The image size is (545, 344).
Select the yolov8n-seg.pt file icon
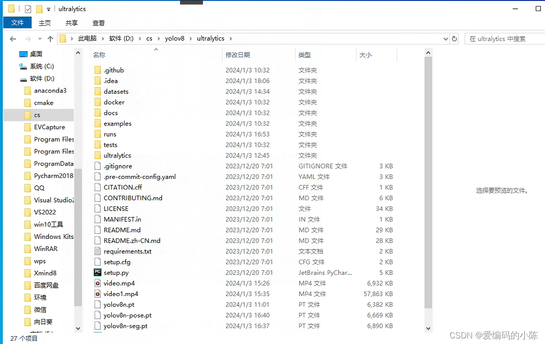click(x=98, y=326)
